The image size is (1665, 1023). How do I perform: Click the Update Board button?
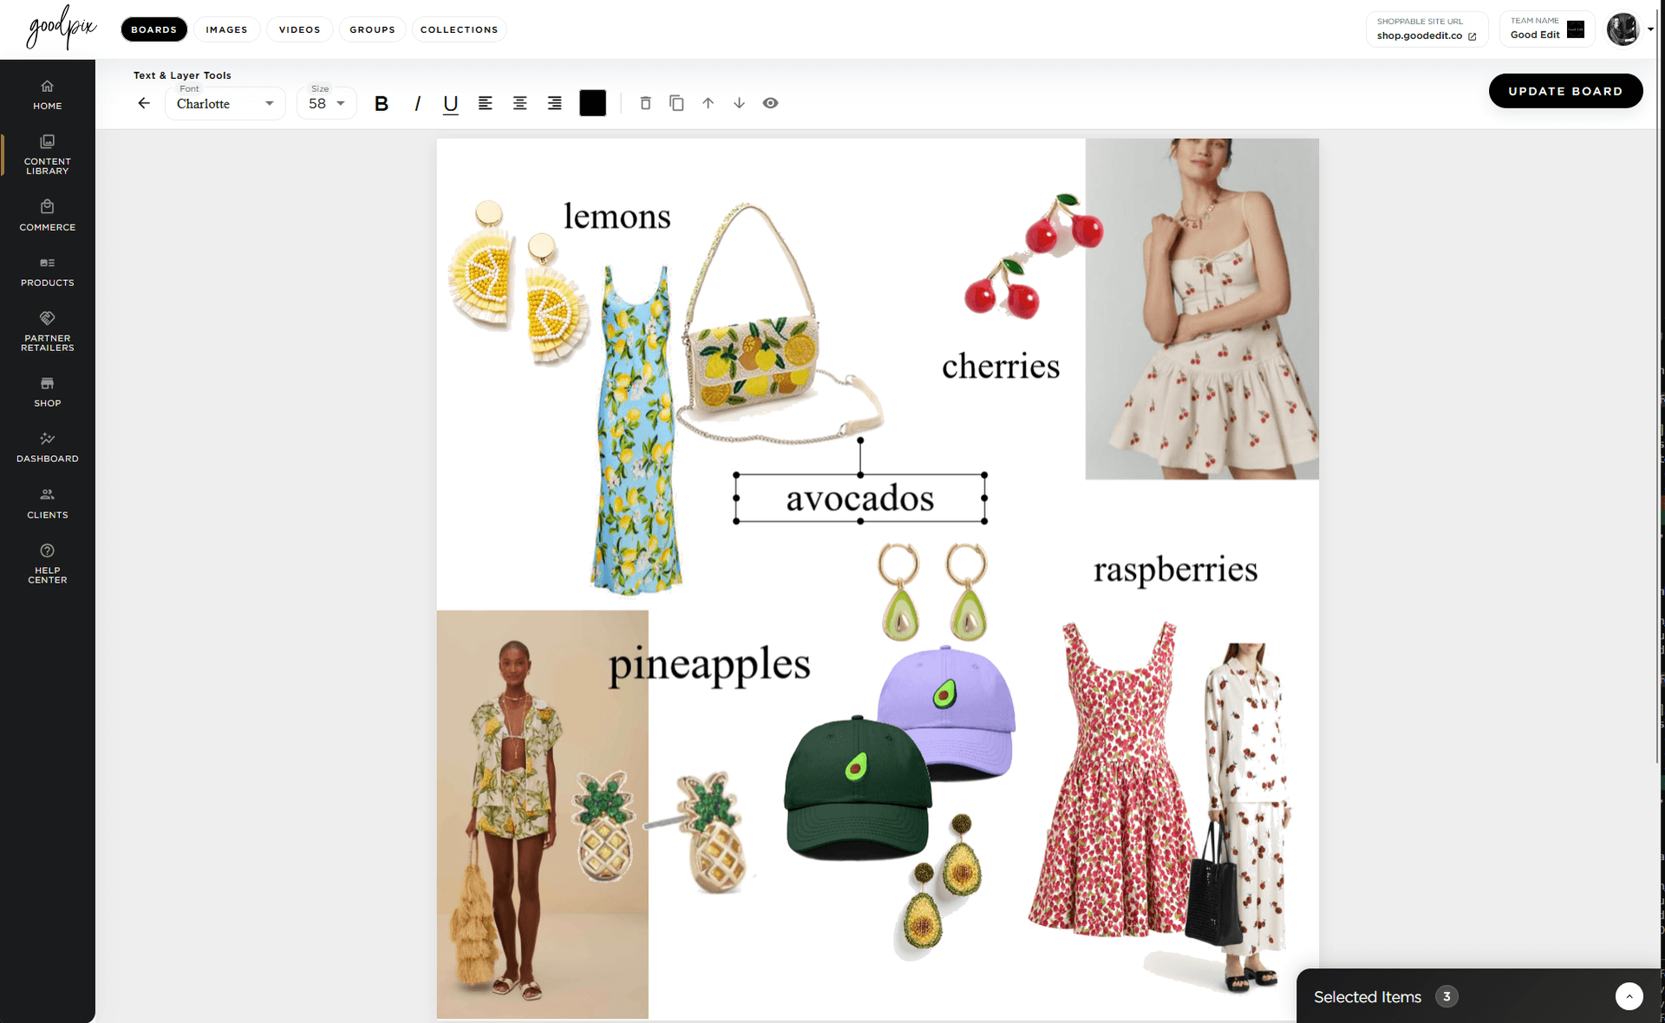coord(1565,91)
